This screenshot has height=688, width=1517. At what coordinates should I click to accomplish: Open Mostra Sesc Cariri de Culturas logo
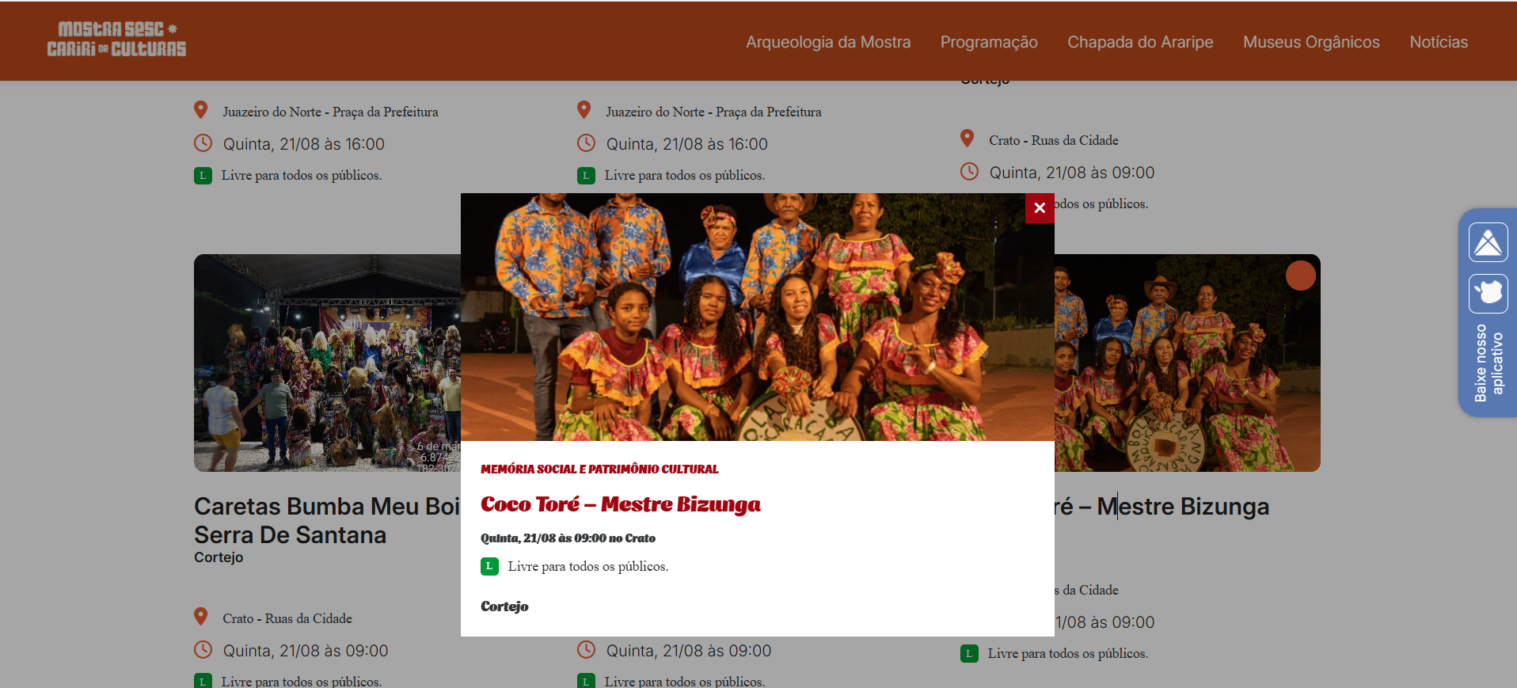pyautogui.click(x=116, y=40)
